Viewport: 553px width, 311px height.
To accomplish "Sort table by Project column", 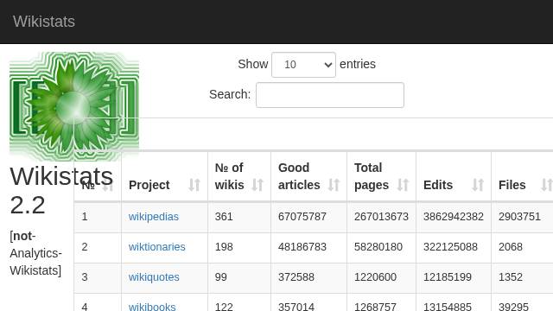I will 165,176.
